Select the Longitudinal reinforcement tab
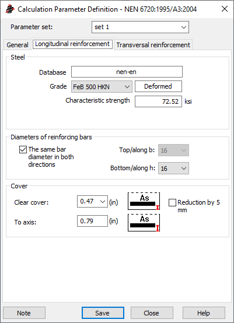This screenshot has width=234, height=323. (x=72, y=44)
